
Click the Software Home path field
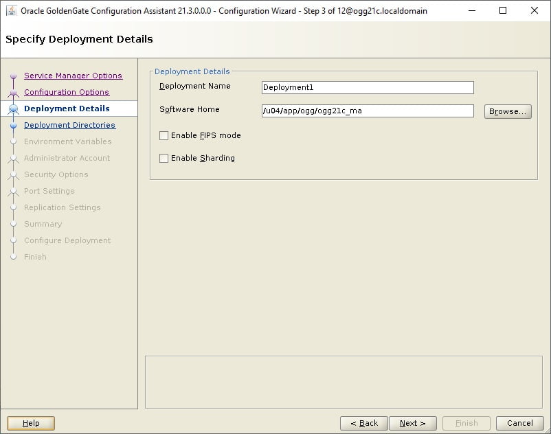[x=368, y=111]
